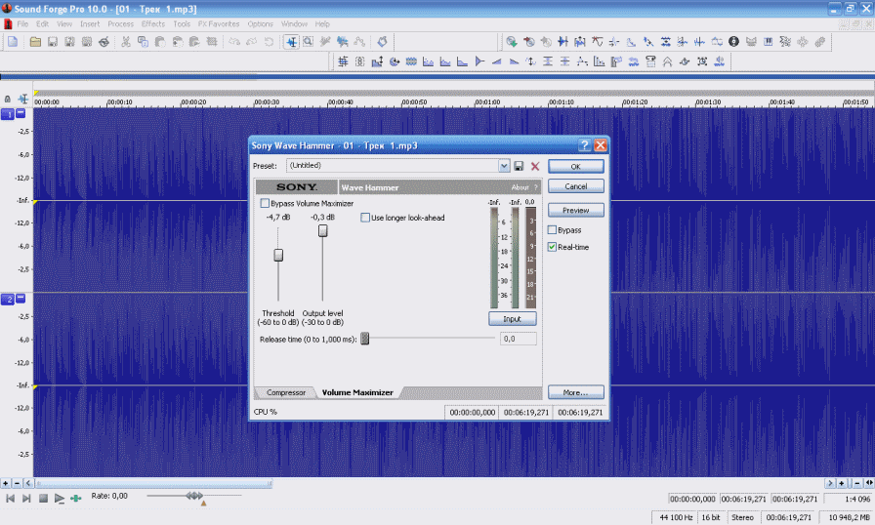The width and height of the screenshot is (875, 525).
Task: Click the Fade Out falling wedge icon
Action: [514, 61]
